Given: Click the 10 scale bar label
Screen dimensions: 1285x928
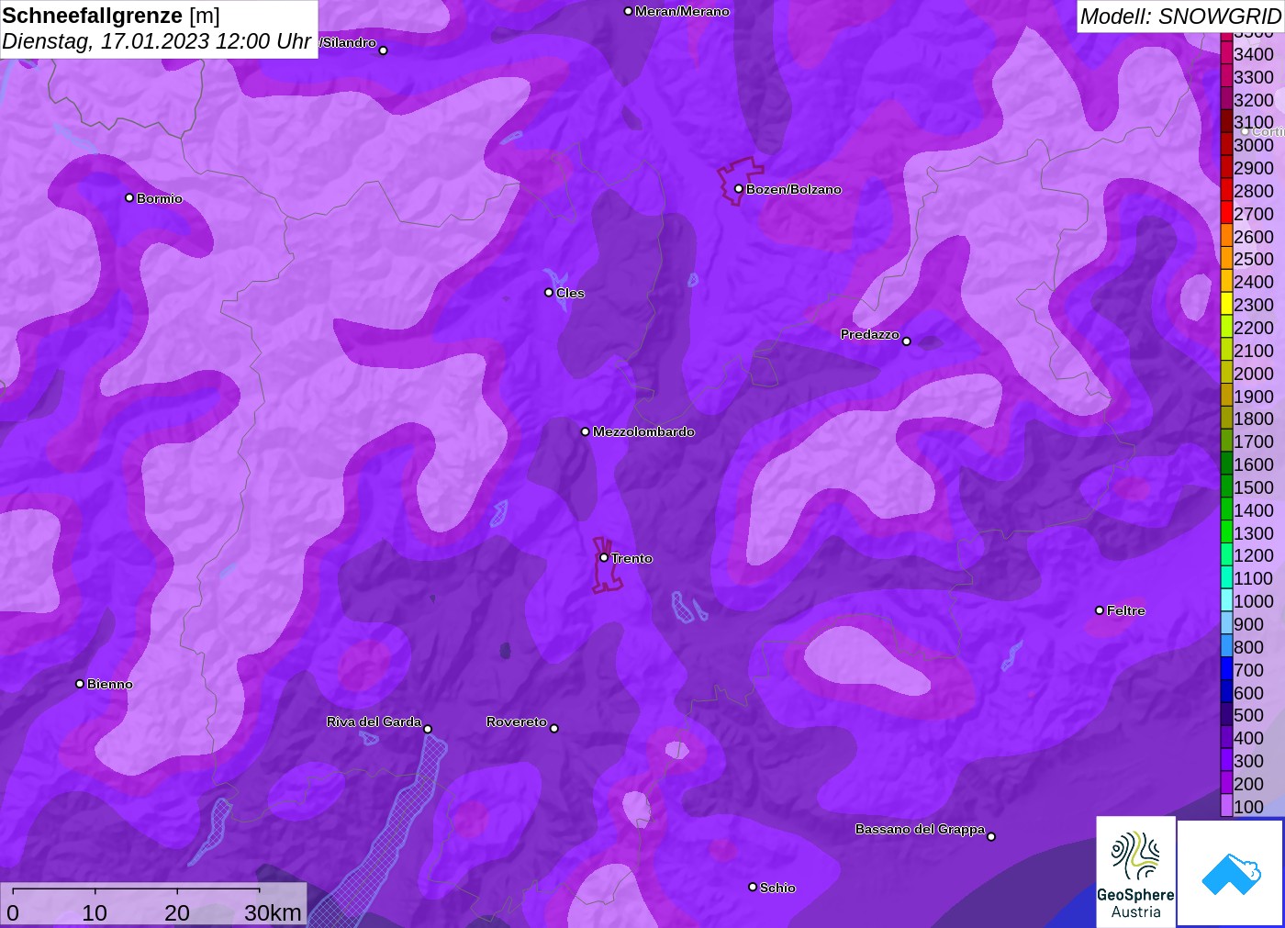Looking at the screenshot, I should pos(95,912).
